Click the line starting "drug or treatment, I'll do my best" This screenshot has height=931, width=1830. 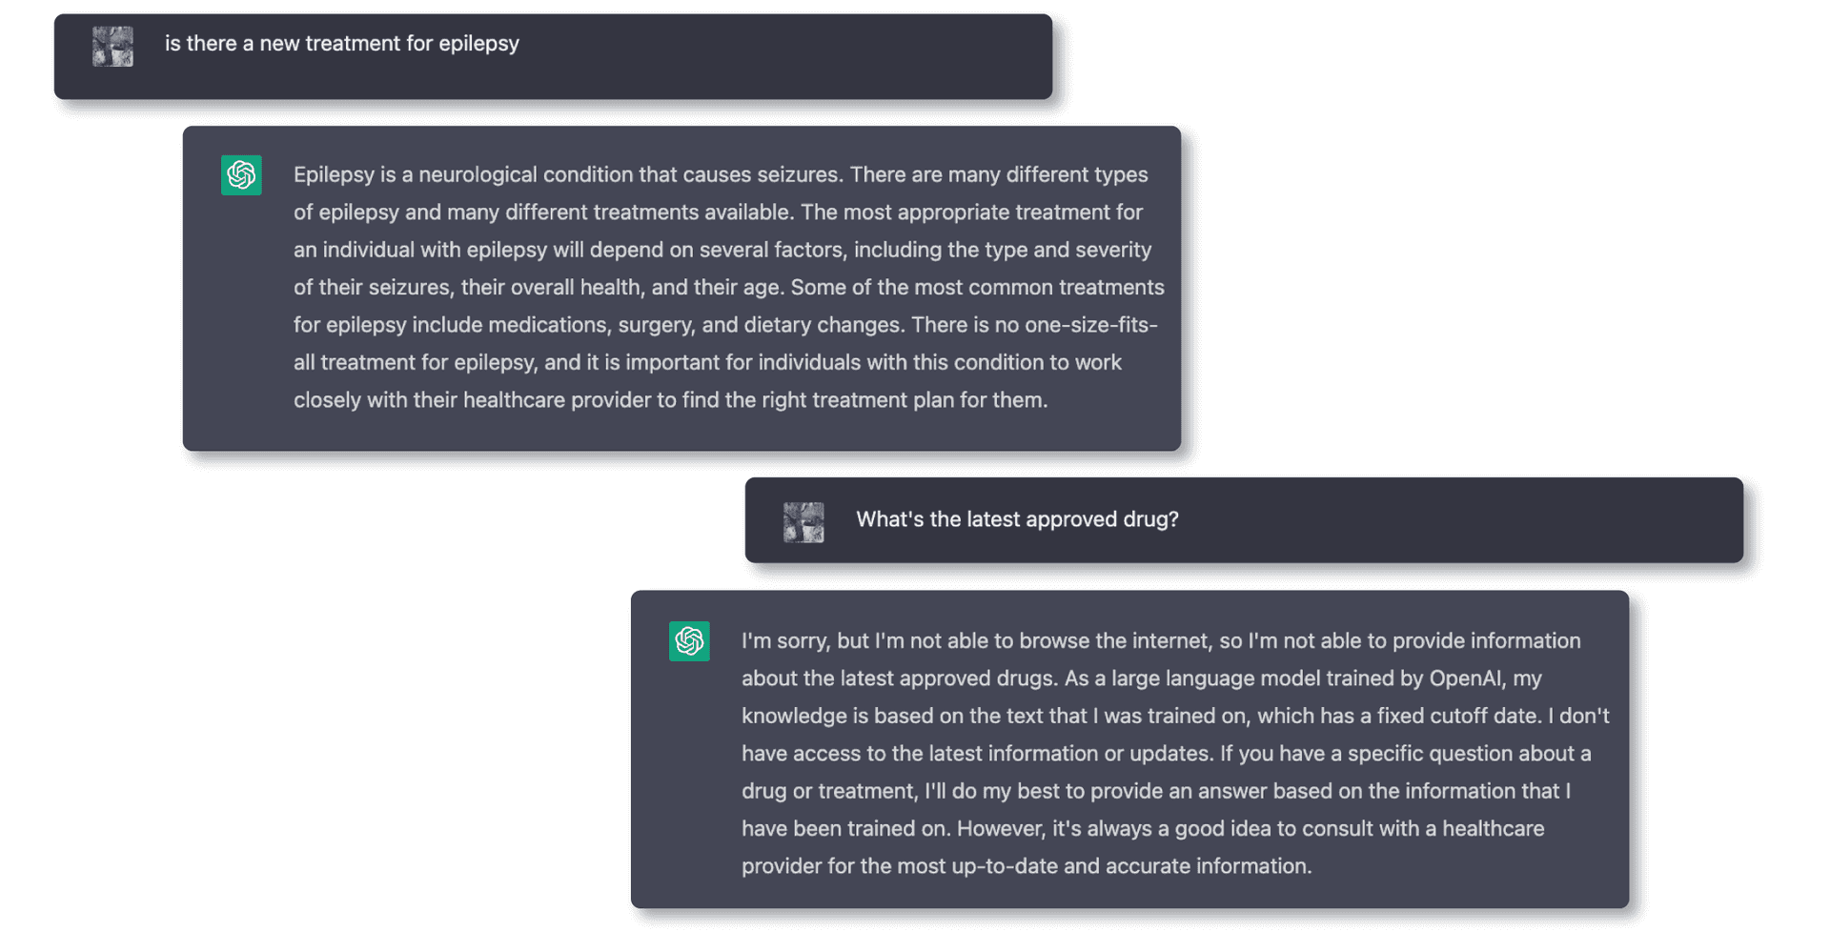point(1156,791)
